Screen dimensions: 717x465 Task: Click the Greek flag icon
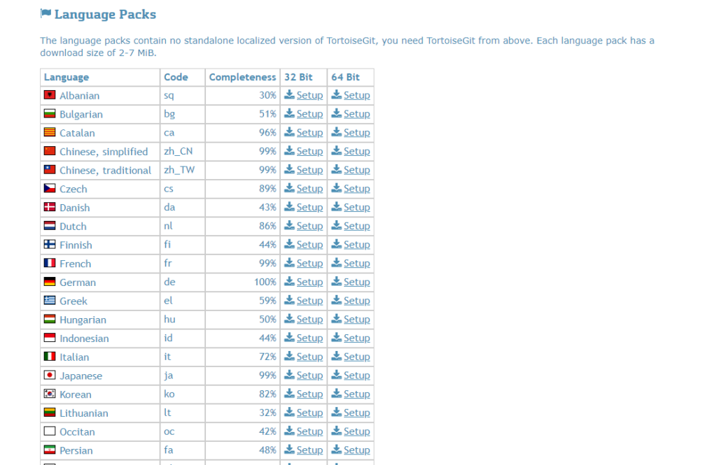pos(50,301)
